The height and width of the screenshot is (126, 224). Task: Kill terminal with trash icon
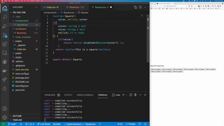click(x=135, y=95)
